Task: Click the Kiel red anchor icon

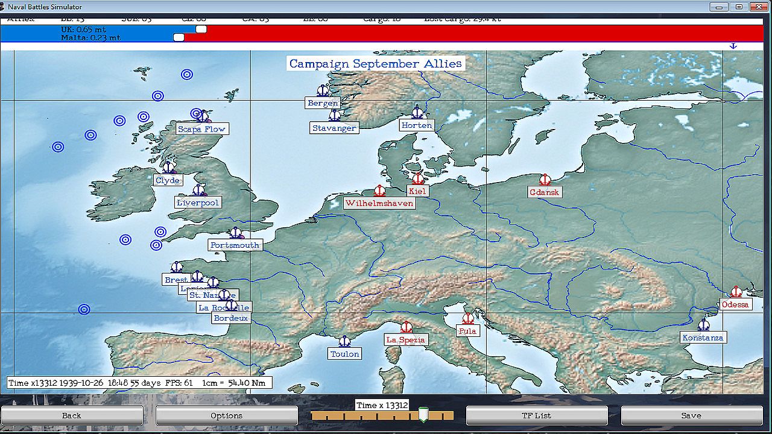Action: 417,178
